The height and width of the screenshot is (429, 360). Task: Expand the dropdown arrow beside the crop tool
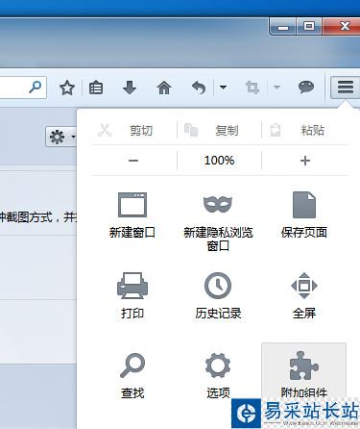click(x=276, y=88)
